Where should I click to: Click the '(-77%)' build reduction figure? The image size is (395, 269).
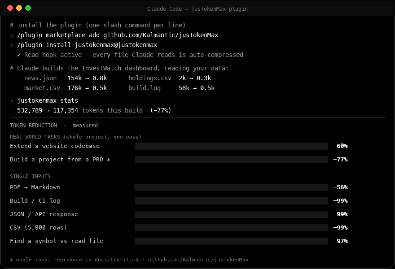point(161,110)
